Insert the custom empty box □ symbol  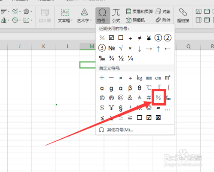click(140, 118)
